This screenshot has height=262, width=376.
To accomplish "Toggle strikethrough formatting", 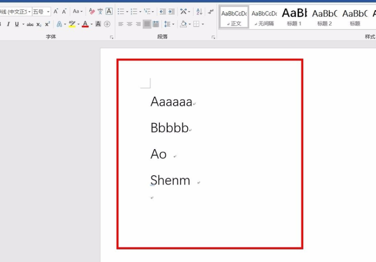I will coord(30,24).
